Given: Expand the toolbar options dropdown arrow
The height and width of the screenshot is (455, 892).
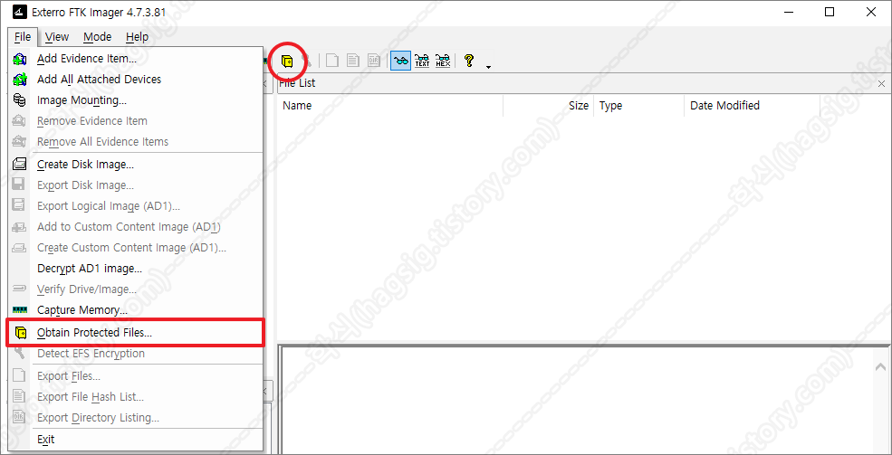Looking at the screenshot, I should coord(488,67).
